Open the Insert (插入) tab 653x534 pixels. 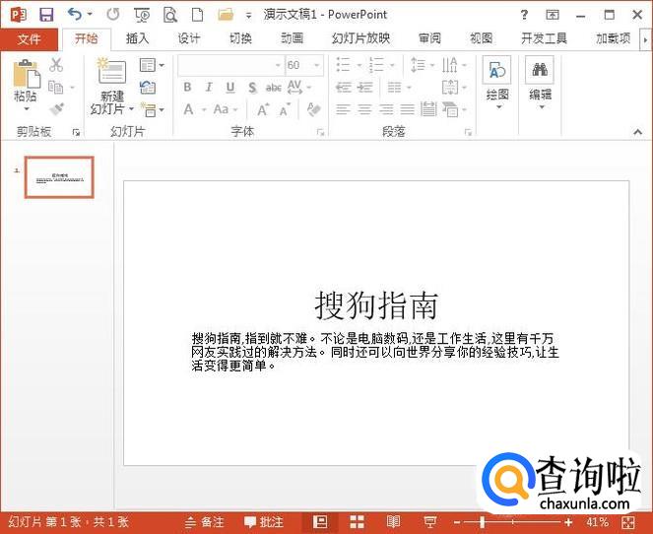138,38
